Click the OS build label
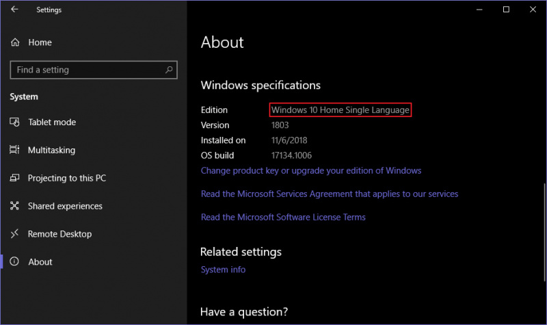Viewport: 547px width, 325px height. coord(217,155)
